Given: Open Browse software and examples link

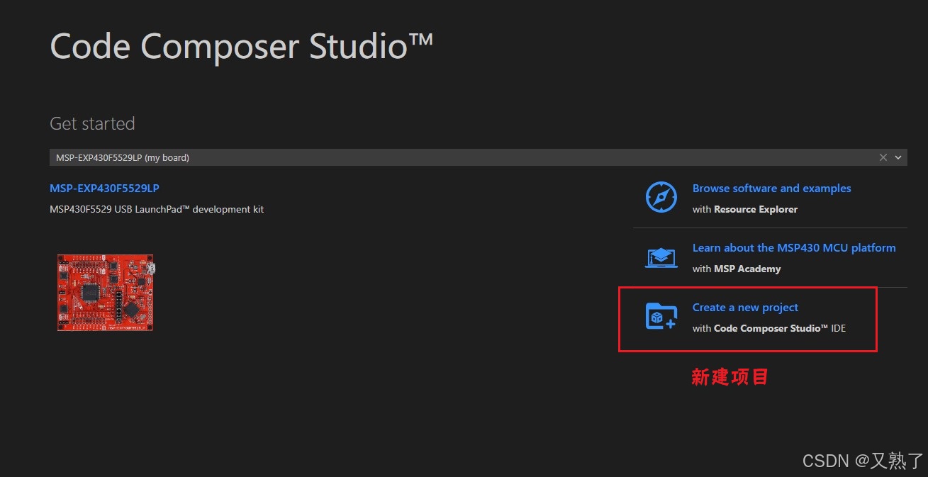Looking at the screenshot, I should [x=771, y=189].
